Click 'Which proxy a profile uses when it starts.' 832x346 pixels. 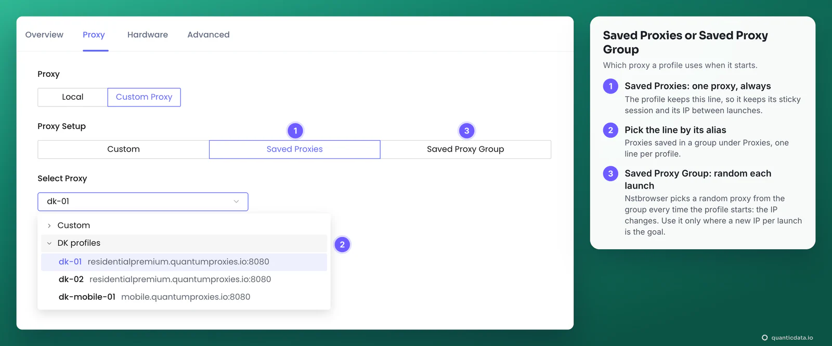click(x=680, y=65)
